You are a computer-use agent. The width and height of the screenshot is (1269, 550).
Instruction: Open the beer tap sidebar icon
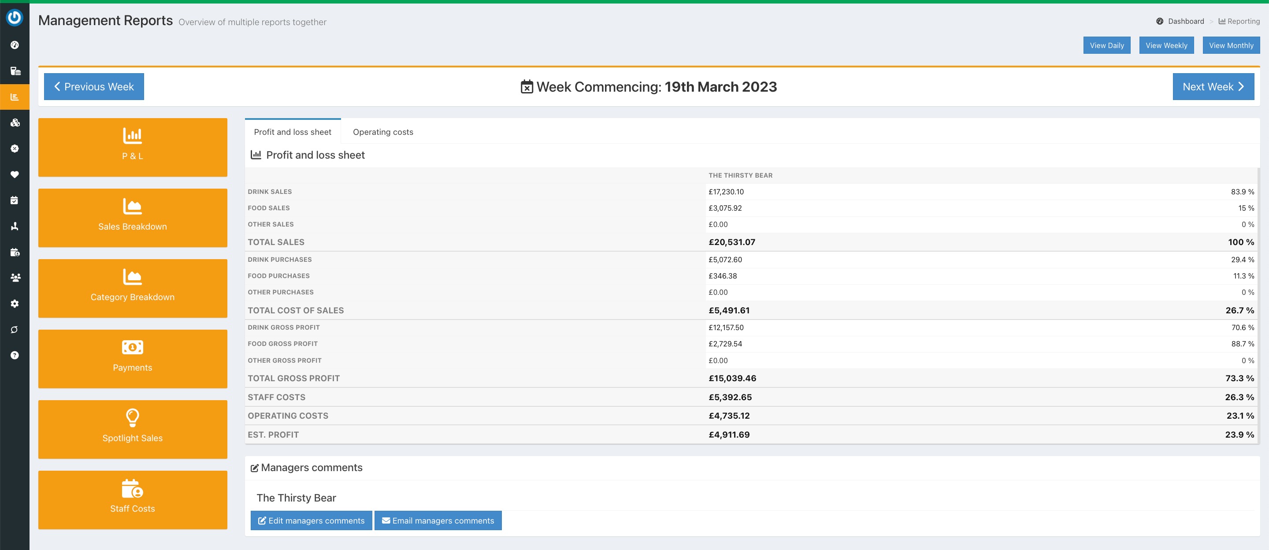[15, 226]
